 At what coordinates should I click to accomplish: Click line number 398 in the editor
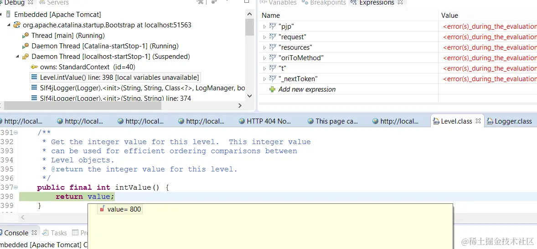click(7, 197)
